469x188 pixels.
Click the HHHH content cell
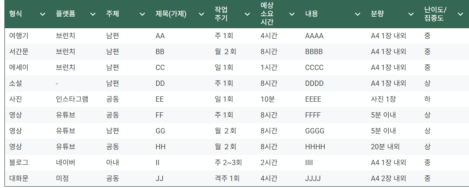[x=315, y=147]
